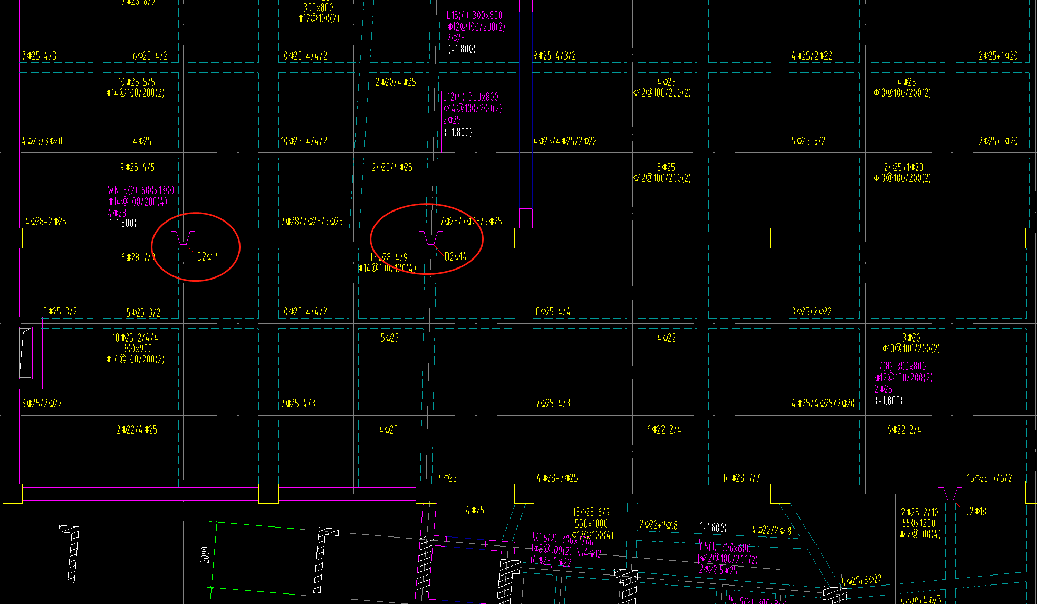The width and height of the screenshot is (1037, 604).
Task: Pick the "10Φ25 5/5" beam label
Action: (137, 82)
